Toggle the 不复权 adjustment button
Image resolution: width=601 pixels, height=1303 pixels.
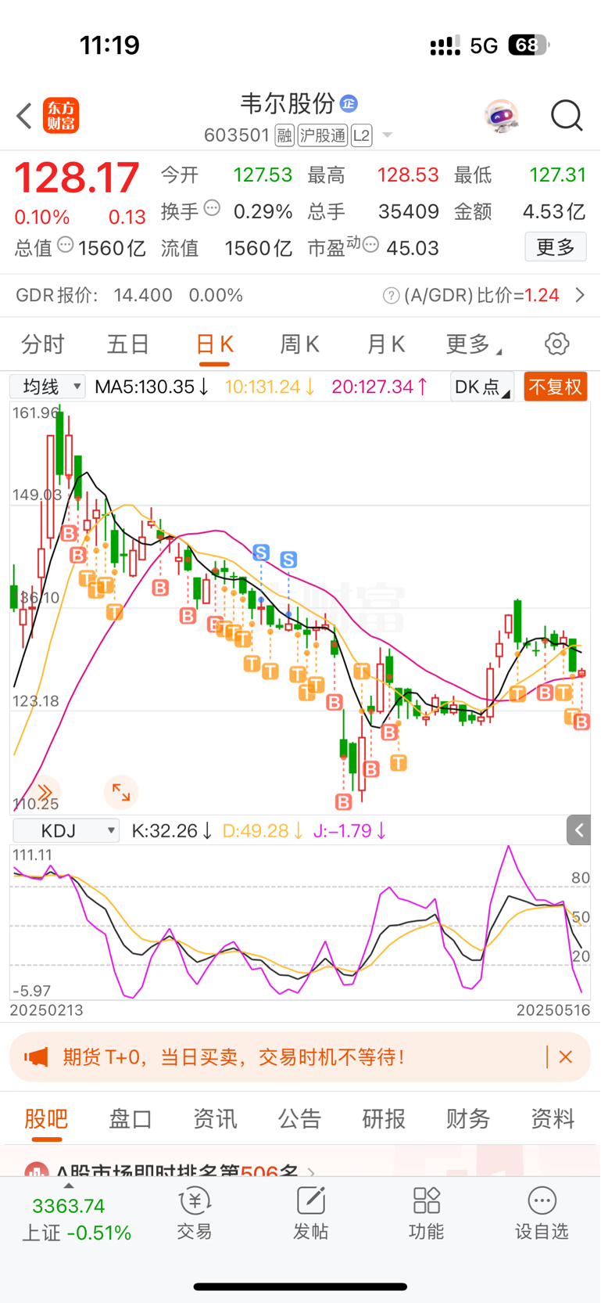coord(555,387)
